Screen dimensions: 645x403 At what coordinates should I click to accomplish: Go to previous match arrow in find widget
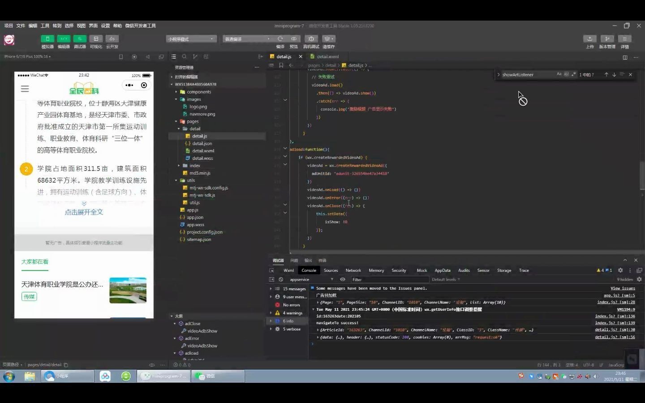[x=606, y=74]
